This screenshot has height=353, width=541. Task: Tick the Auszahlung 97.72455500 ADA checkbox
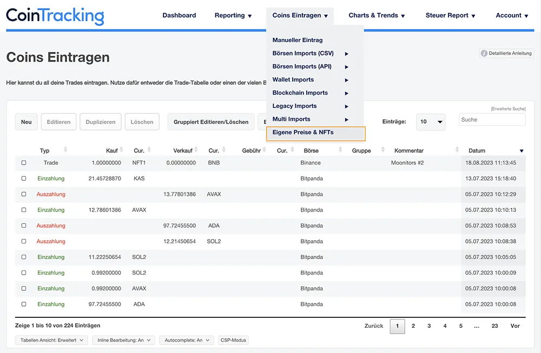tap(24, 226)
